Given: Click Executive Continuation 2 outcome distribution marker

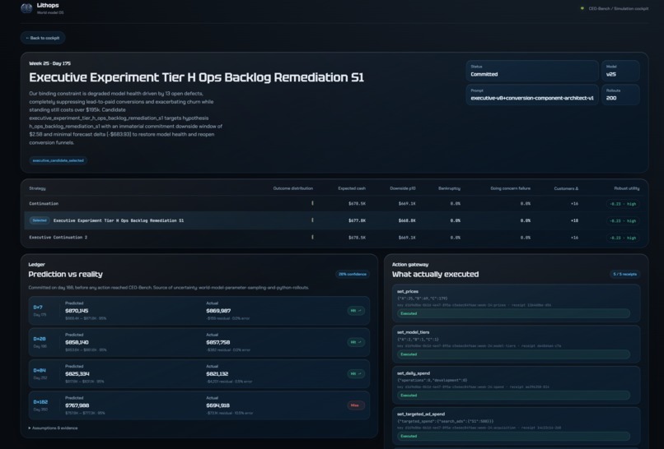Looking at the screenshot, I should [312, 237].
